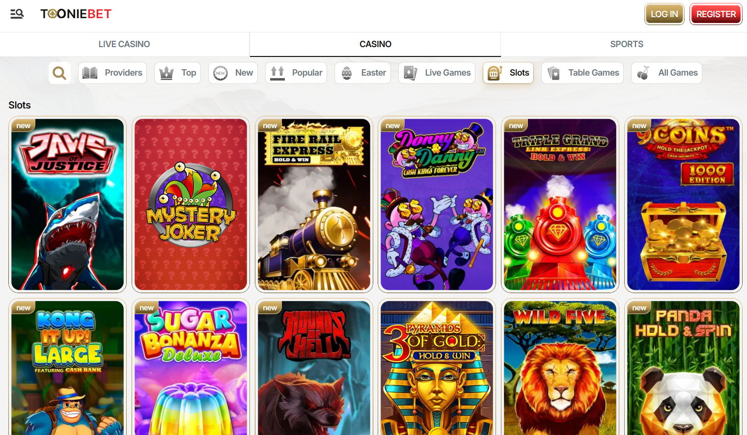The image size is (747, 435).
Task: Toggle the currently active Slots filter
Action: click(508, 73)
